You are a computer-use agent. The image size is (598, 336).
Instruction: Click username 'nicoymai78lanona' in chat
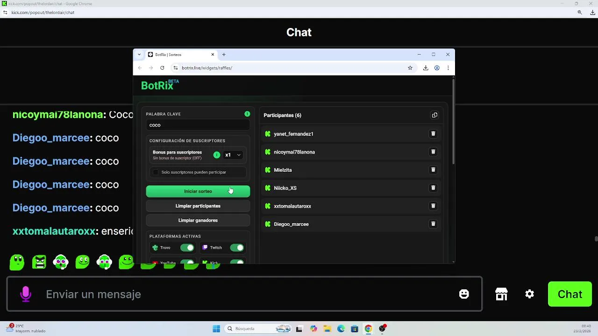pyautogui.click(x=57, y=114)
